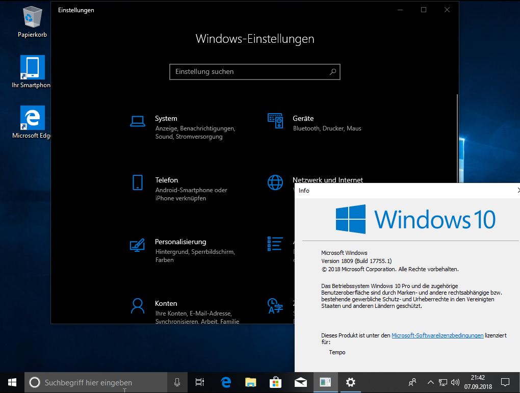The height and width of the screenshot is (393, 520).
Task: Open the Papierkorb desktop icon
Action: 32,21
